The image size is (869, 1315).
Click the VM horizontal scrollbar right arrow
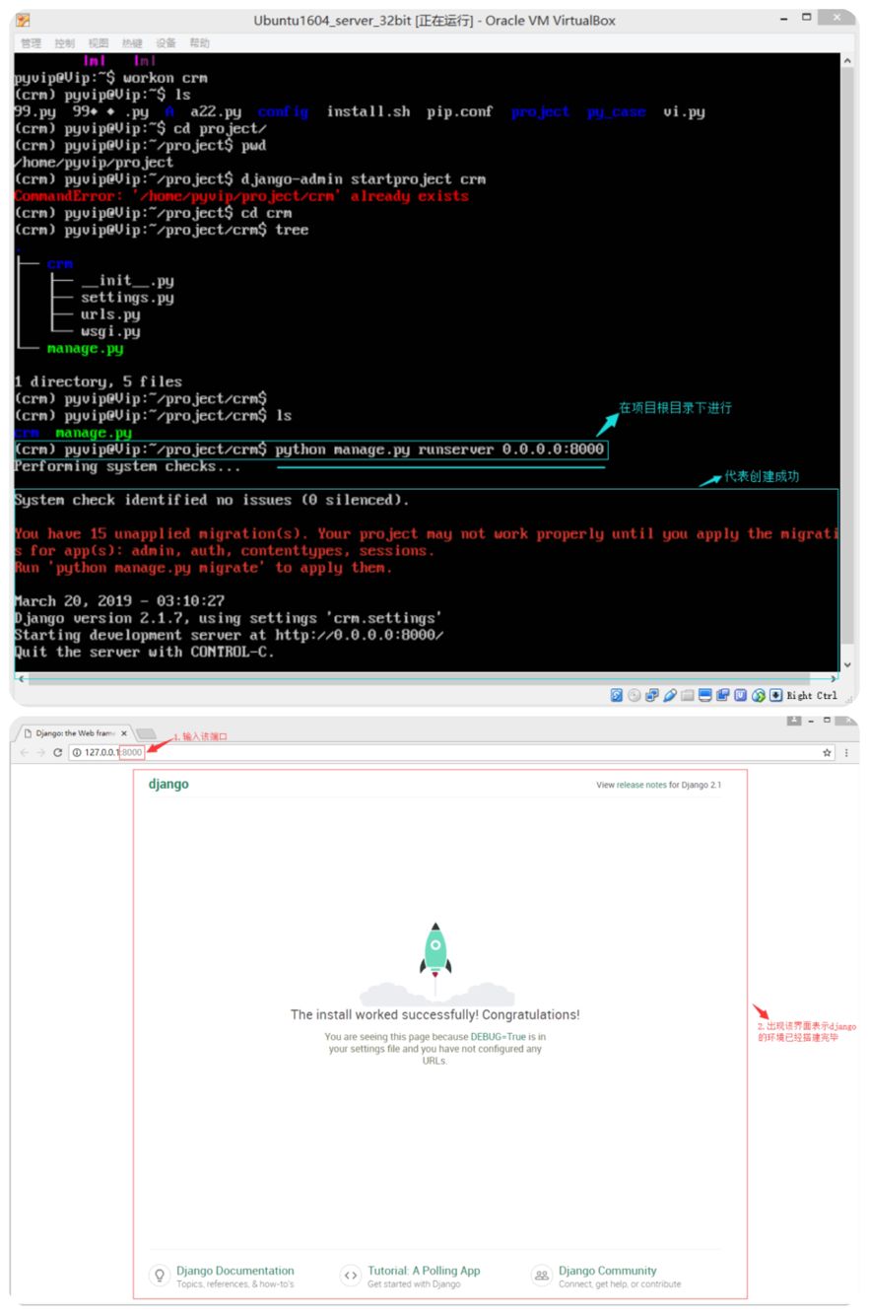834,679
